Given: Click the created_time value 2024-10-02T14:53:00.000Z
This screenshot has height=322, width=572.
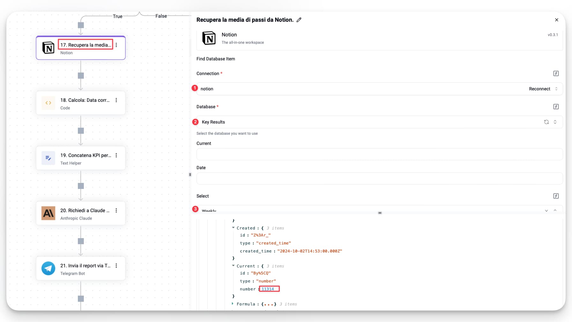Looking at the screenshot, I should coord(309,251).
